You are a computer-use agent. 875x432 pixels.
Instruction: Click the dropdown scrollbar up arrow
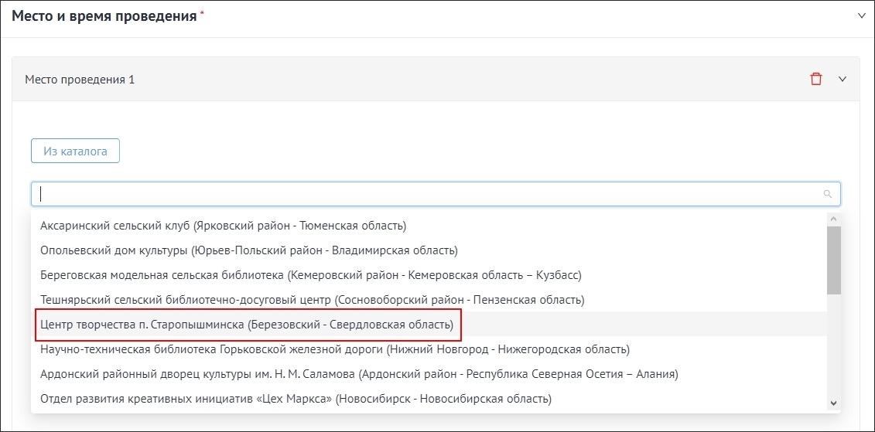833,219
